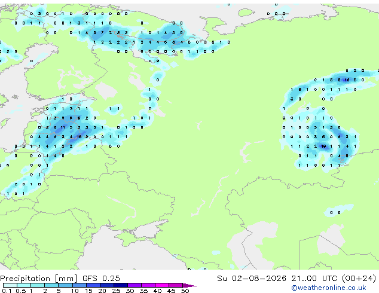379x293 pixels.
Task: Click the 15–20 mm blue legend swatch
Action: pos(93,285)
